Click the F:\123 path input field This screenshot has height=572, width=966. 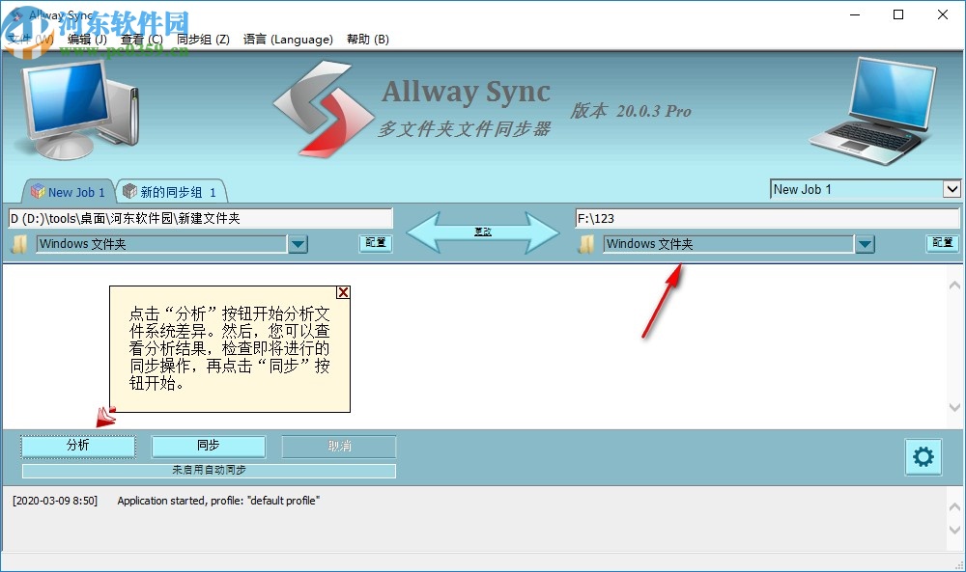click(x=763, y=218)
